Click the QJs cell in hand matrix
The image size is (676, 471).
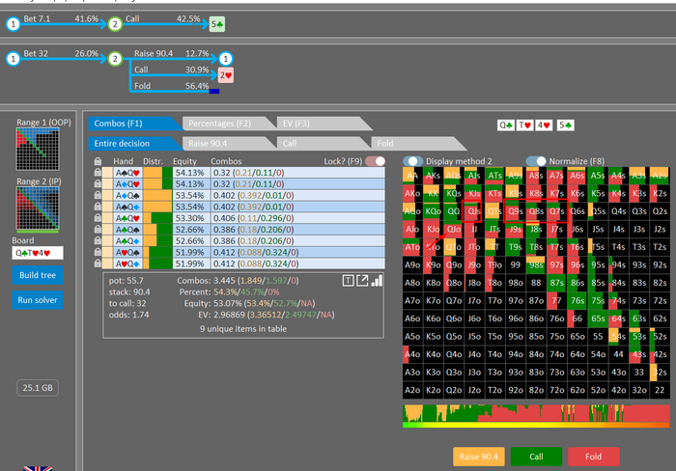[x=474, y=211]
